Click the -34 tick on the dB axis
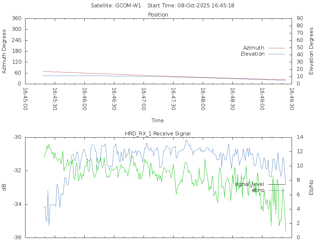326x244 pixels. pyautogui.click(x=17, y=204)
